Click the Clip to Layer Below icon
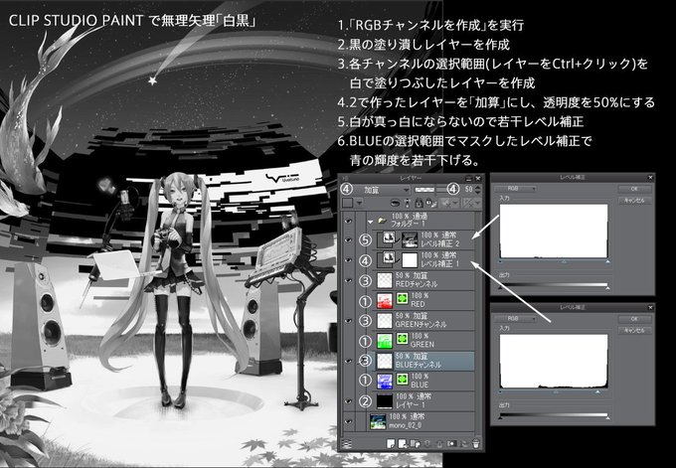 (395, 203)
